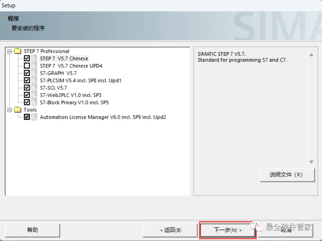Select the Tools folder label
322x241 pixels.
click(x=30, y=110)
